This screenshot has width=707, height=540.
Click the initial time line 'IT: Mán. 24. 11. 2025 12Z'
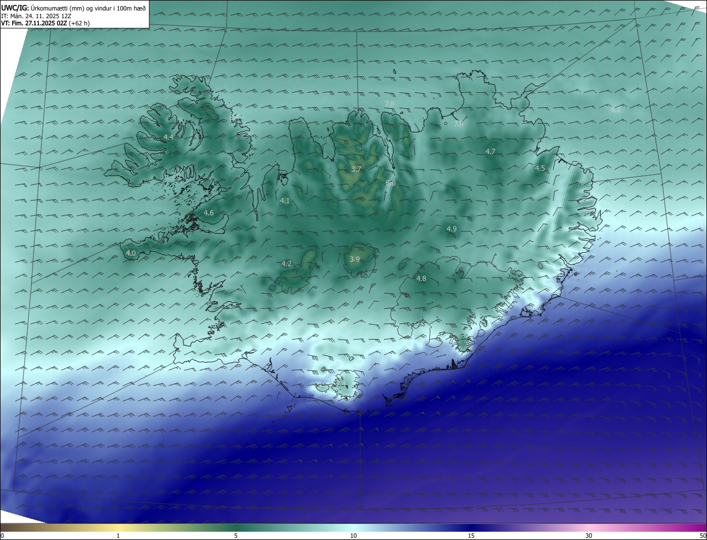36,16
